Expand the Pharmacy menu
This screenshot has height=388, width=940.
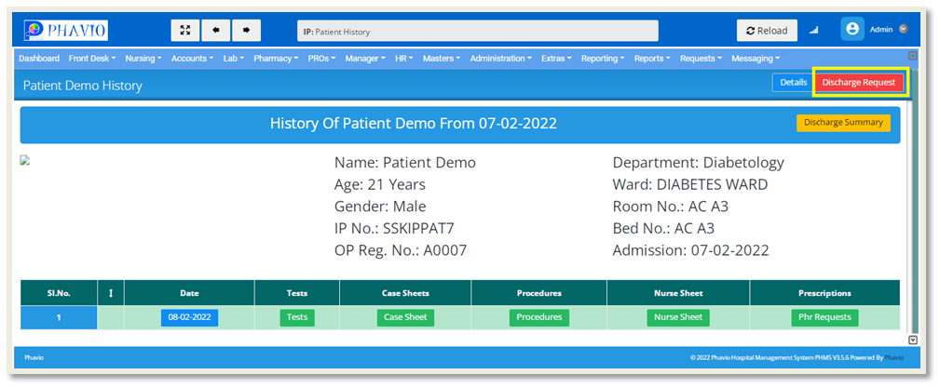click(x=276, y=59)
